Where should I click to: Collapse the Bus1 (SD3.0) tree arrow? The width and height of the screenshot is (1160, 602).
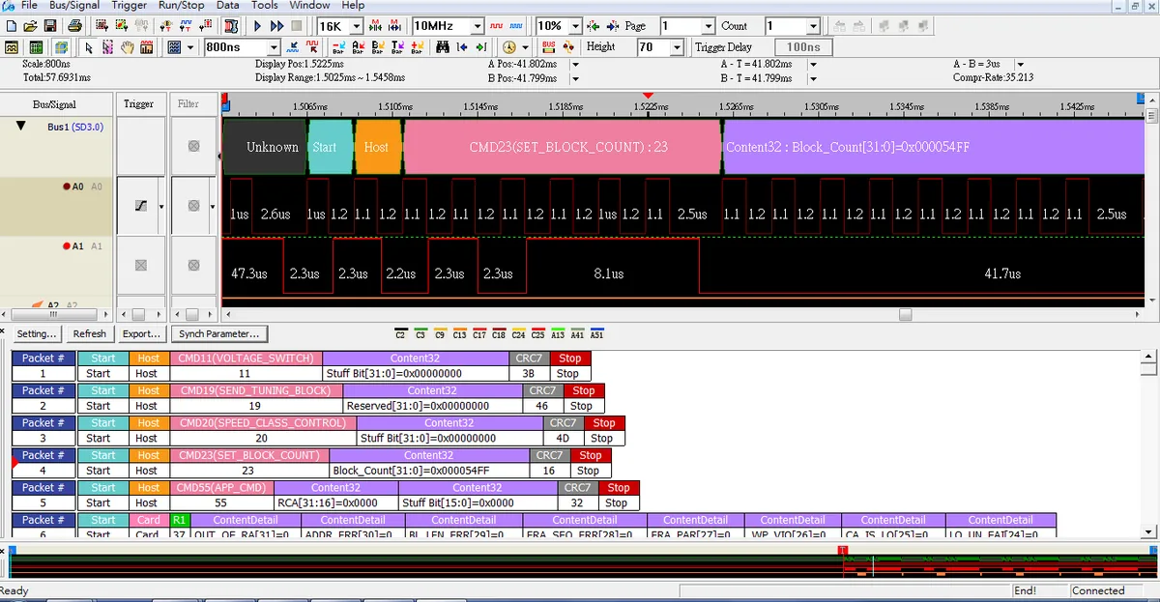click(20, 127)
